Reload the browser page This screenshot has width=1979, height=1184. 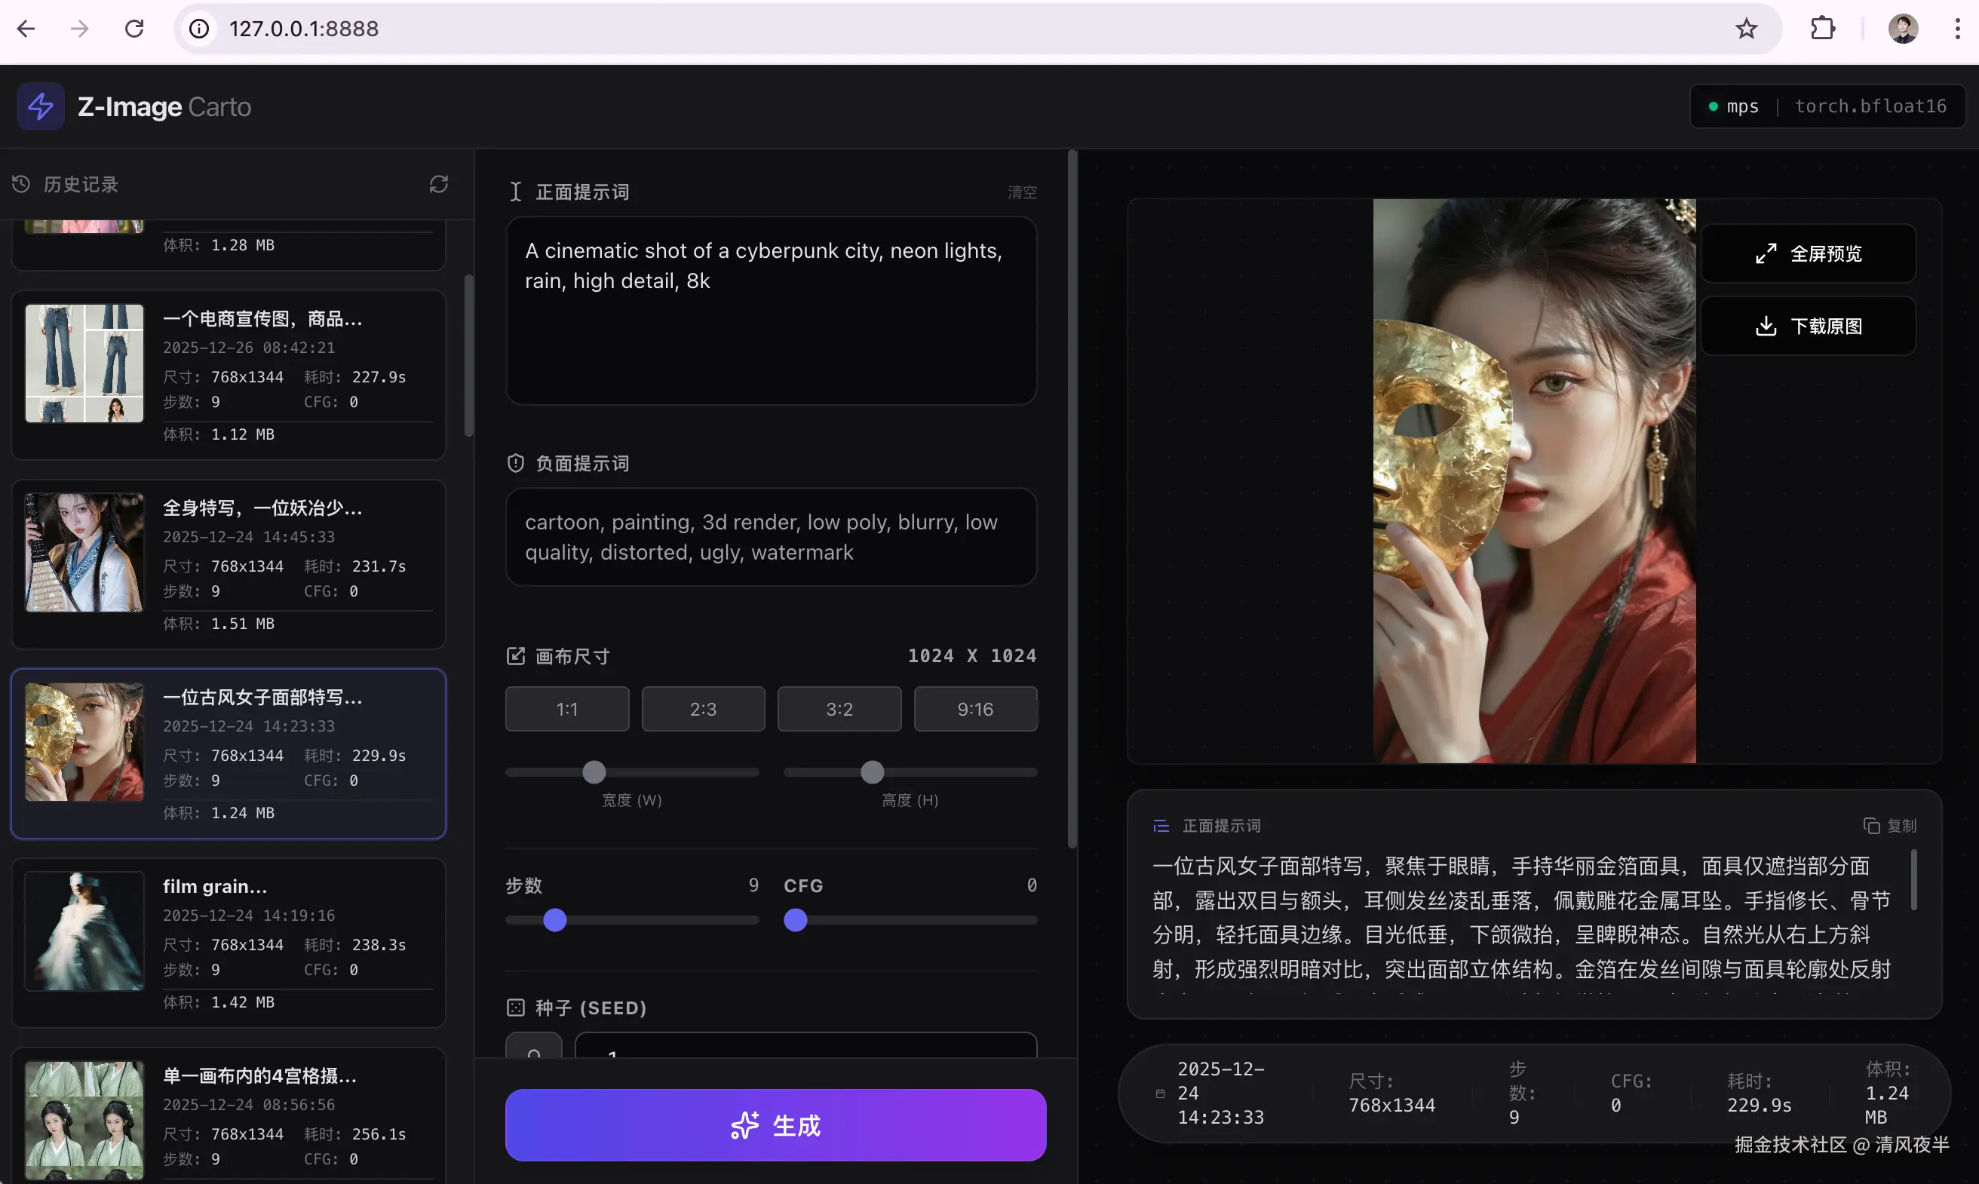coord(134,29)
